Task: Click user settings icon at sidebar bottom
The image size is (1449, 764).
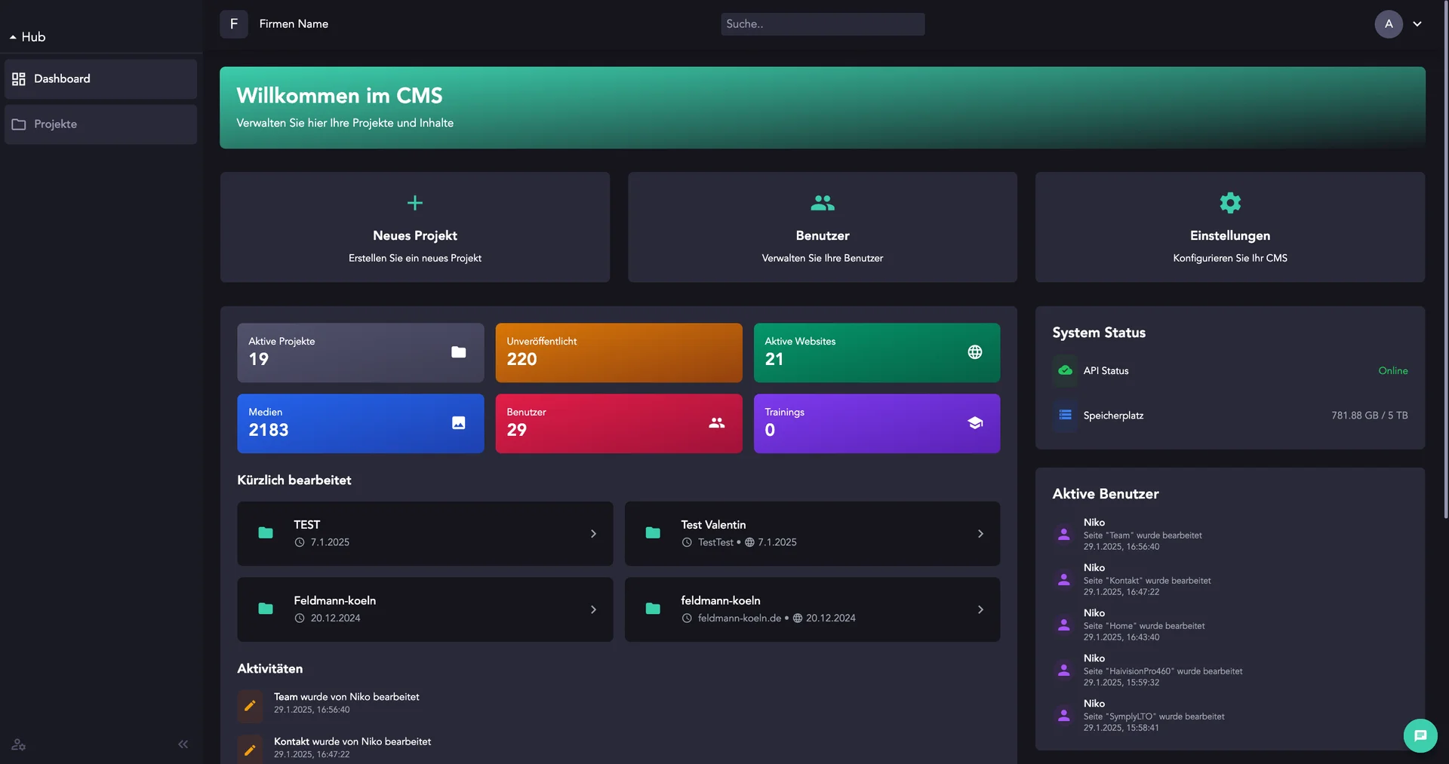Action: (18, 744)
